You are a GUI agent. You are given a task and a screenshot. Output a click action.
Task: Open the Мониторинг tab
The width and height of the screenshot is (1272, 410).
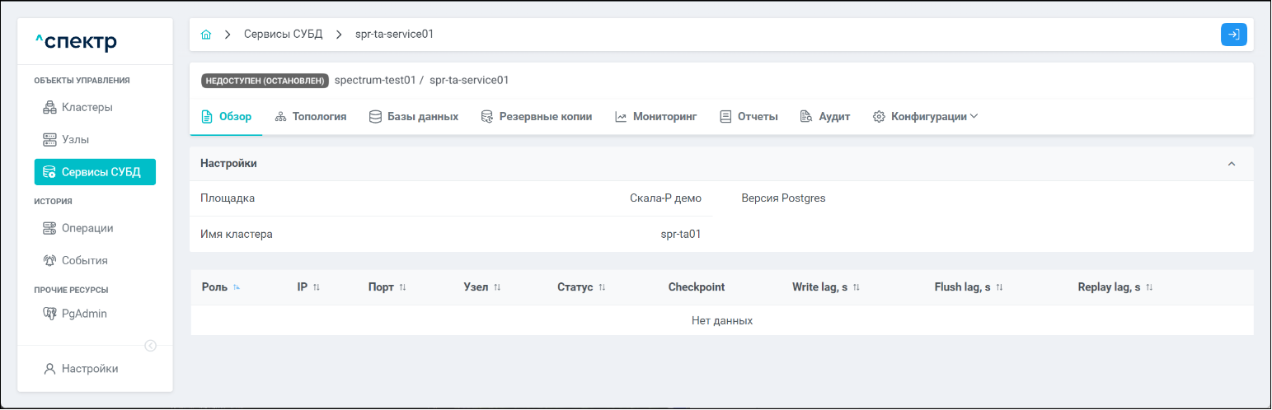(x=656, y=117)
